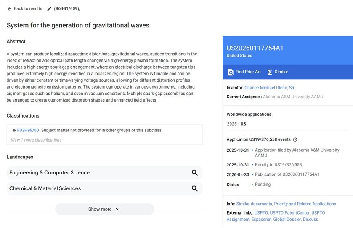The image size is (353, 228).
Task: Click the tag icon before F03H99/00
Action: [14, 130]
